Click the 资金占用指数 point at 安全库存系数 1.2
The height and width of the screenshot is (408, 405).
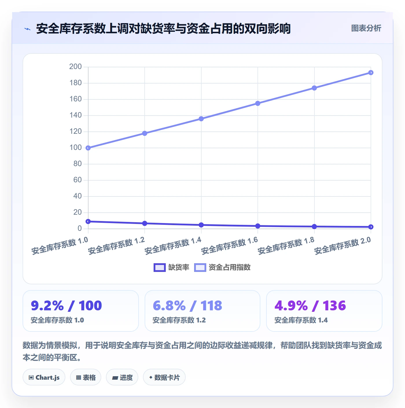pyautogui.click(x=145, y=133)
